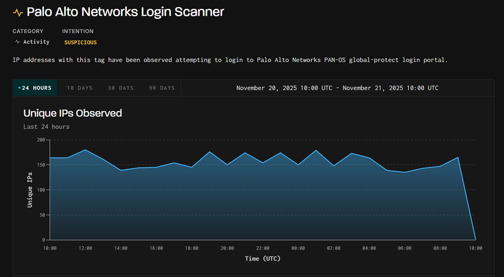Click the INTENTION column header
Viewport: 504px width, 277px height.
pyautogui.click(x=78, y=32)
